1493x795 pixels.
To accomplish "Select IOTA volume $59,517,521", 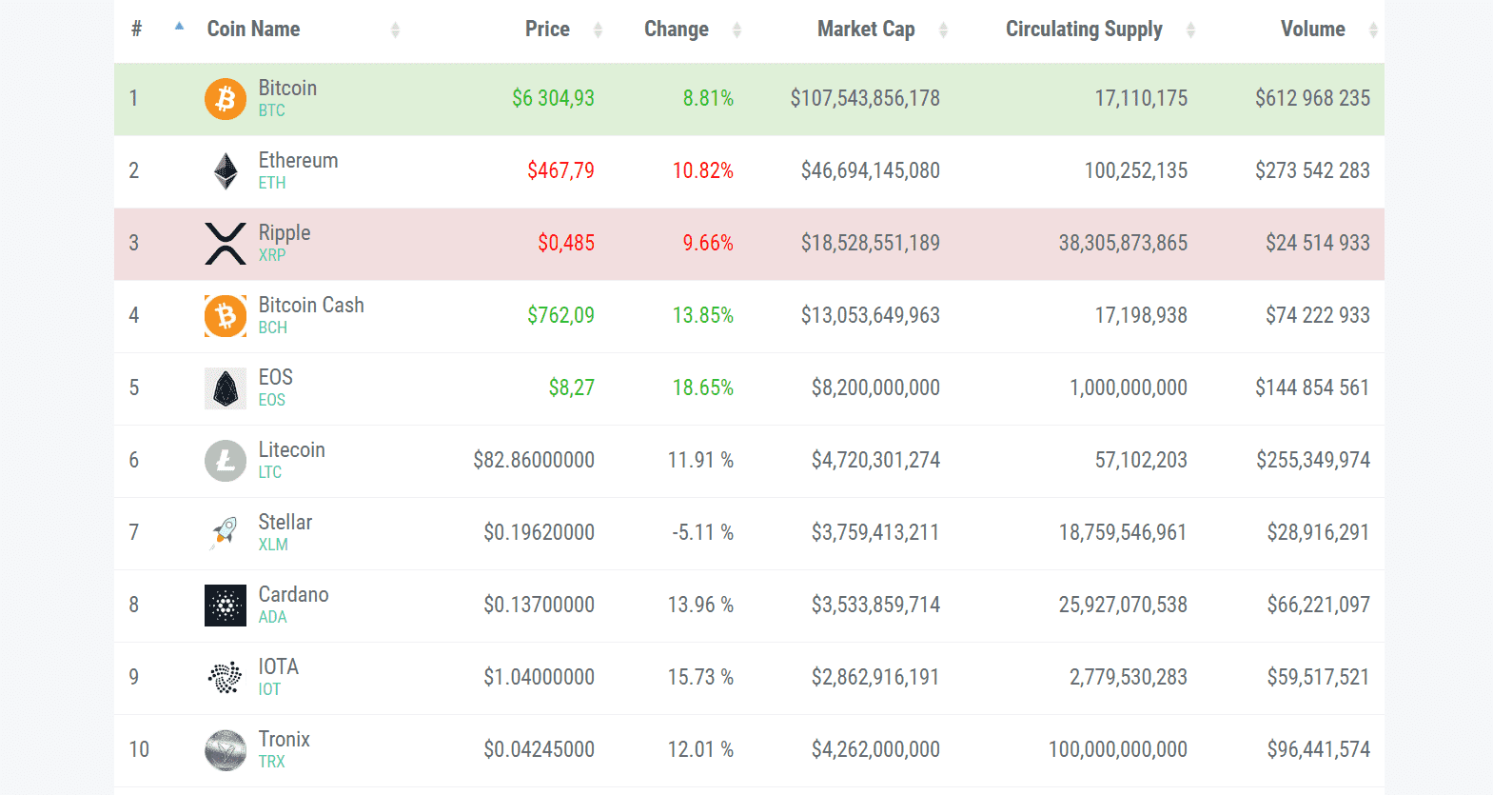I will [1319, 677].
